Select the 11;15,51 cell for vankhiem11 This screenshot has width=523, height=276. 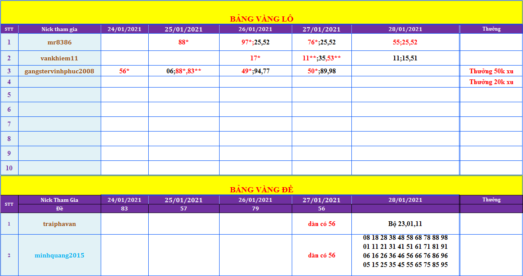click(405, 58)
